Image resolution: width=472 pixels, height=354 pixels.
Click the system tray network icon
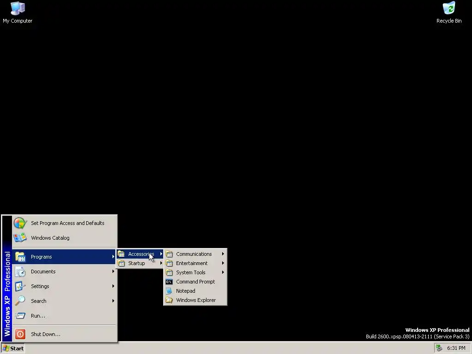[439, 348]
